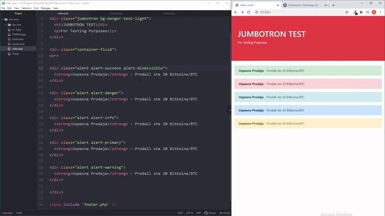
Task: Go forward in the Chrome browser
Action: click(242, 12)
